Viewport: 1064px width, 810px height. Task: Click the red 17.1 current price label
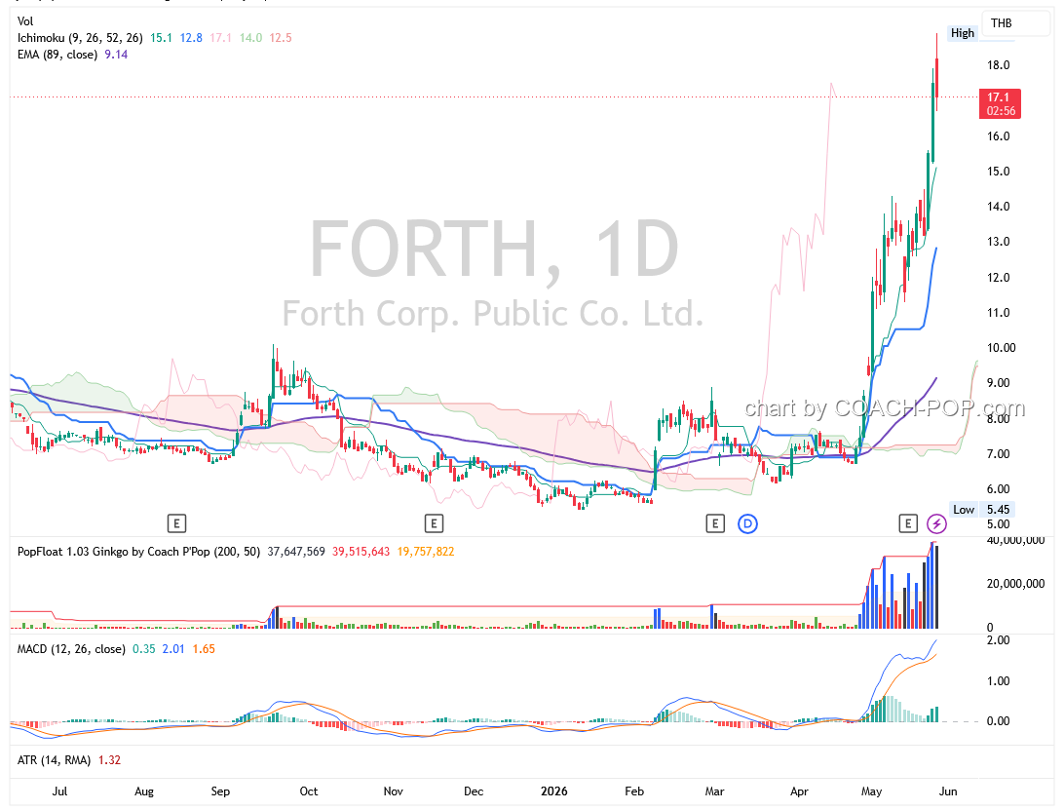point(1001,104)
